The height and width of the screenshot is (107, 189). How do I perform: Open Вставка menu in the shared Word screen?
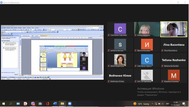click(16, 28)
